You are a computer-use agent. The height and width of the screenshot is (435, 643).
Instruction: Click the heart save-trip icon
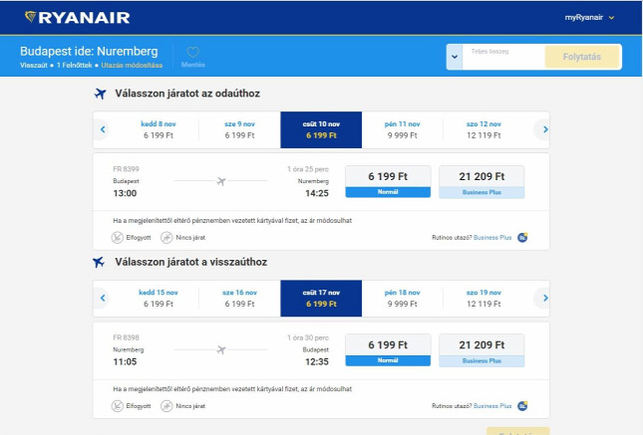pyautogui.click(x=192, y=52)
